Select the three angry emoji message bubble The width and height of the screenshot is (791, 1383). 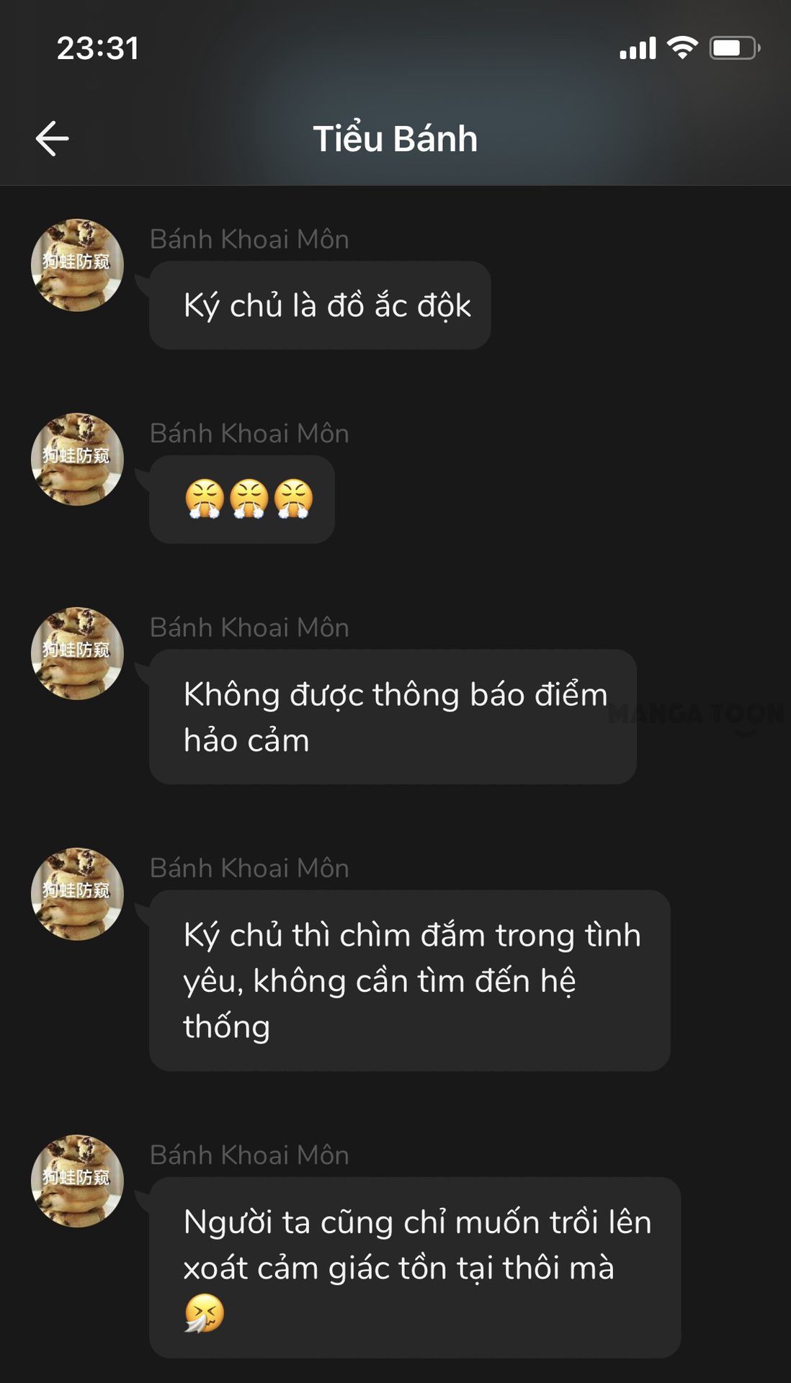(x=242, y=499)
